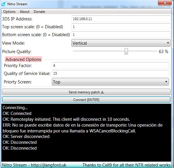The image size is (174, 168).
Task: Open the Donate menu
Action: point(39,12)
